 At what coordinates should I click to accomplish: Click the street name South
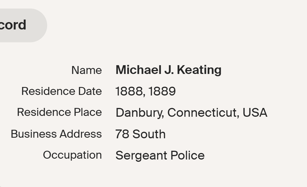149,134
